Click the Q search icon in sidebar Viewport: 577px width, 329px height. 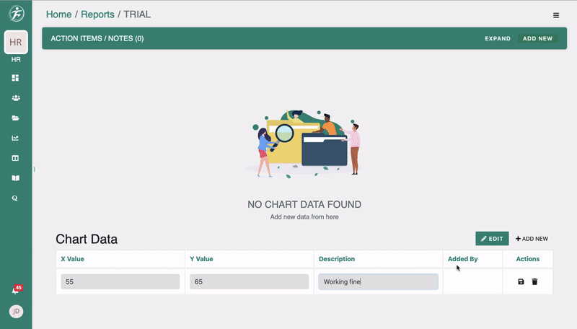[16, 198]
